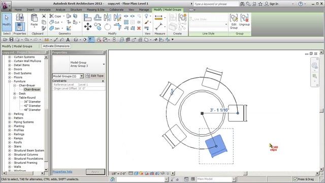Select the Align tool
The height and width of the screenshot is (183, 325).
pos(87,17)
